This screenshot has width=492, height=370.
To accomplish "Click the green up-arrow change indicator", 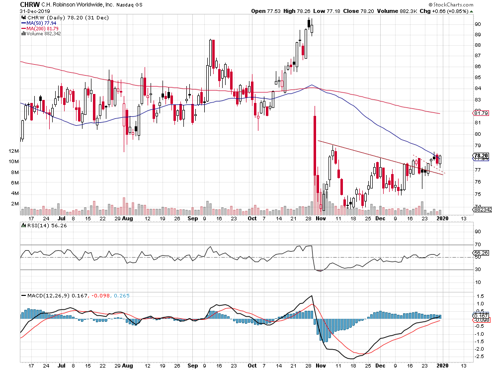I will [472, 11].
